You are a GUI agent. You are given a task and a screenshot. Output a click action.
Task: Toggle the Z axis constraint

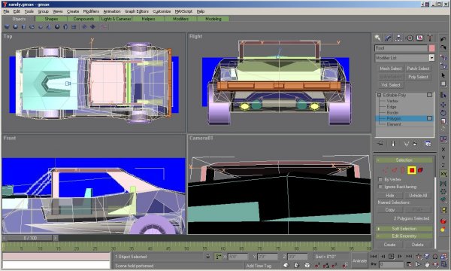(x=443, y=166)
